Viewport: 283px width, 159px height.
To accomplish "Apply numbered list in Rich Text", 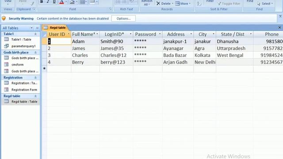I will point(119,2).
